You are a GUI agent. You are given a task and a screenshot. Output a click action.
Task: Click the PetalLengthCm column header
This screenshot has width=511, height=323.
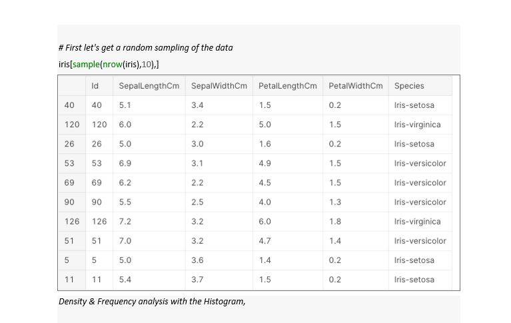pos(288,86)
